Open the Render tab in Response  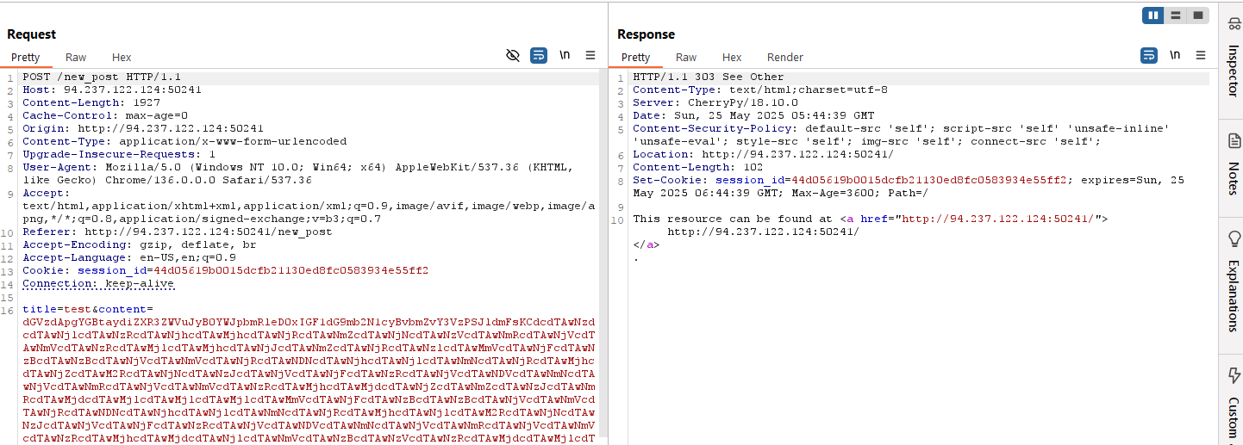pos(784,57)
